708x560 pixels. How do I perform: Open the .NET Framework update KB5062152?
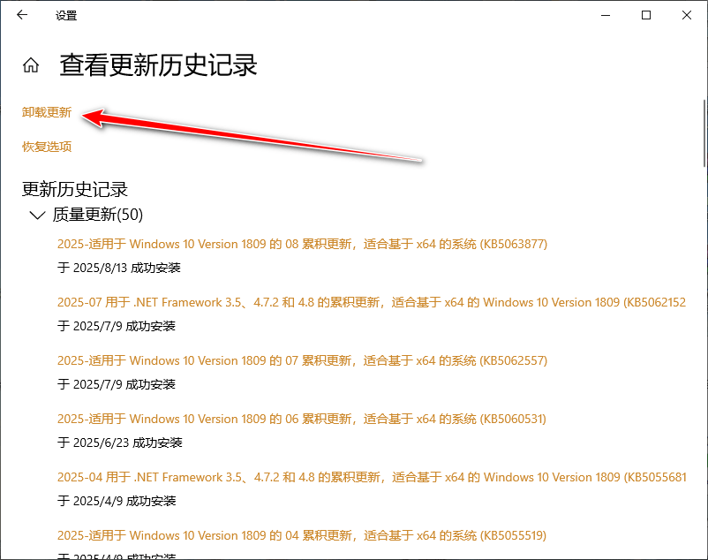(371, 302)
